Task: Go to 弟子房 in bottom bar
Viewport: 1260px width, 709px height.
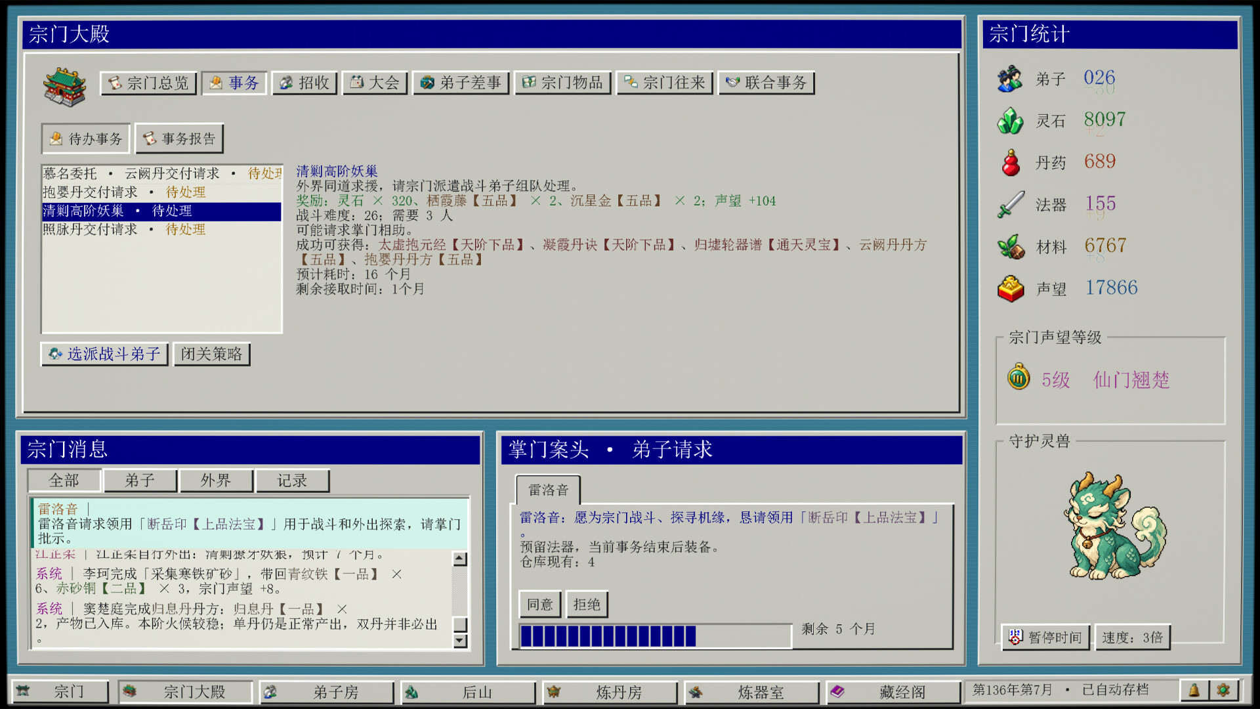Action: coord(327,692)
